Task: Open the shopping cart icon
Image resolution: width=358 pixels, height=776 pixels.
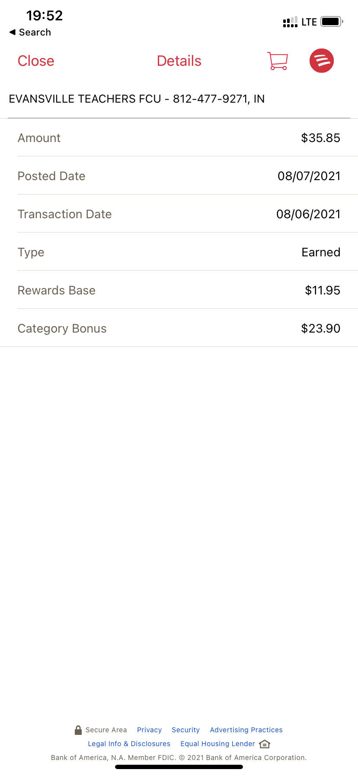Action: [278, 61]
